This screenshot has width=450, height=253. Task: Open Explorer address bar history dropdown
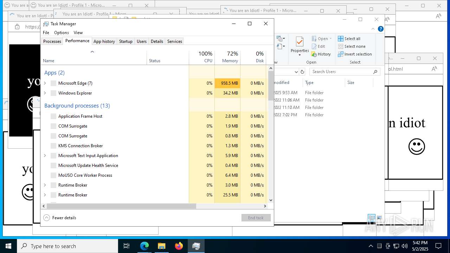(296, 72)
